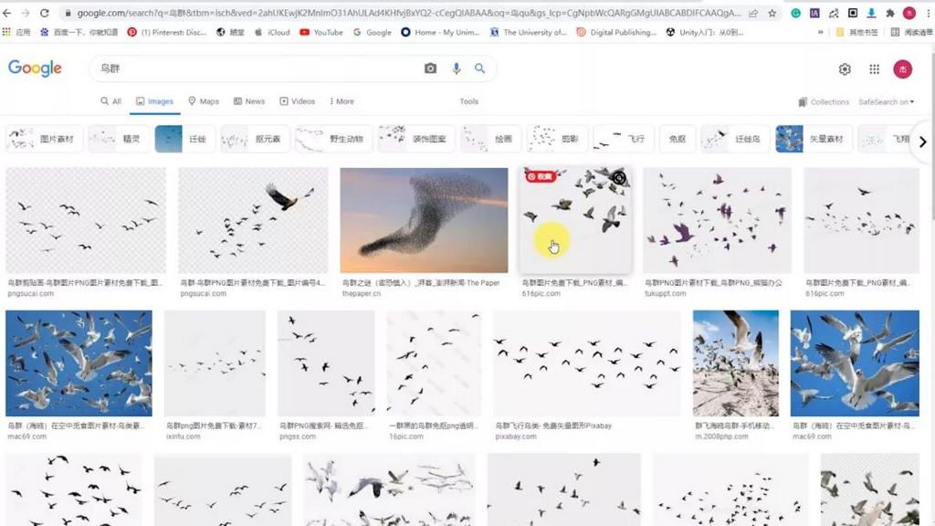This screenshot has width=935, height=526.
Task: Select the 野生动物 filter chip
Action: coord(334,139)
